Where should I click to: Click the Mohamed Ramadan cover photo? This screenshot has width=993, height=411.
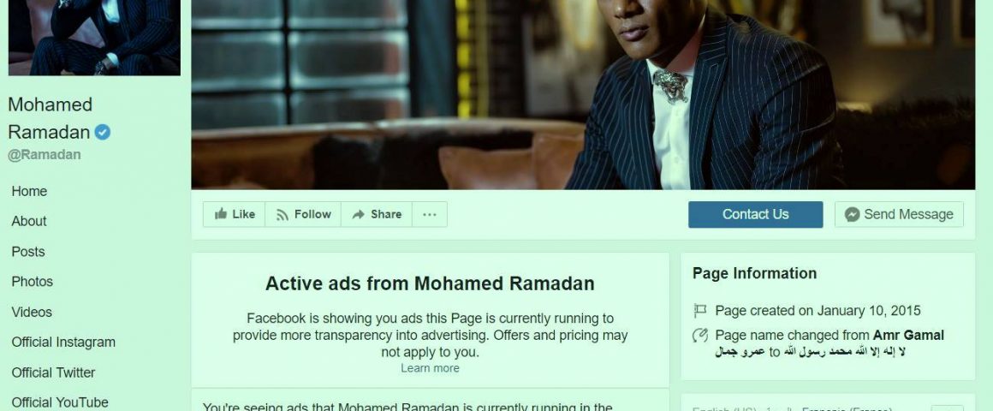pos(583,94)
